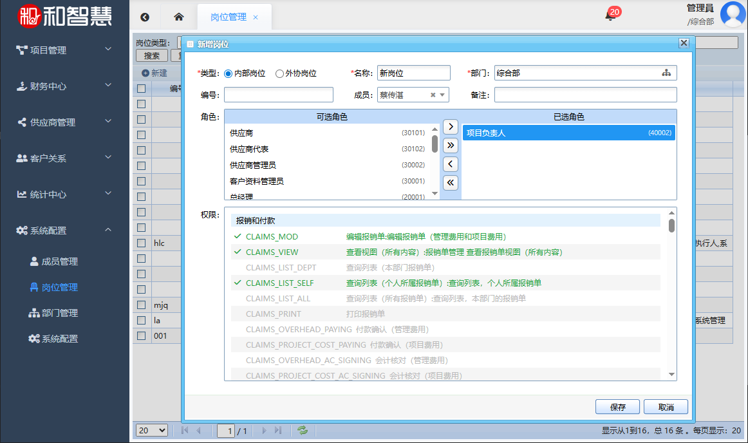The height and width of the screenshot is (443, 748).
Task: Expand the 项目管理 menu chevron
Action: pyautogui.click(x=108, y=49)
